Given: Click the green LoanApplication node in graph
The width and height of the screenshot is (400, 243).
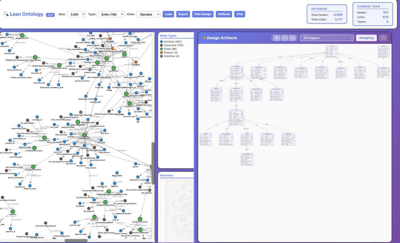Looking at the screenshot, I should point(84,135).
